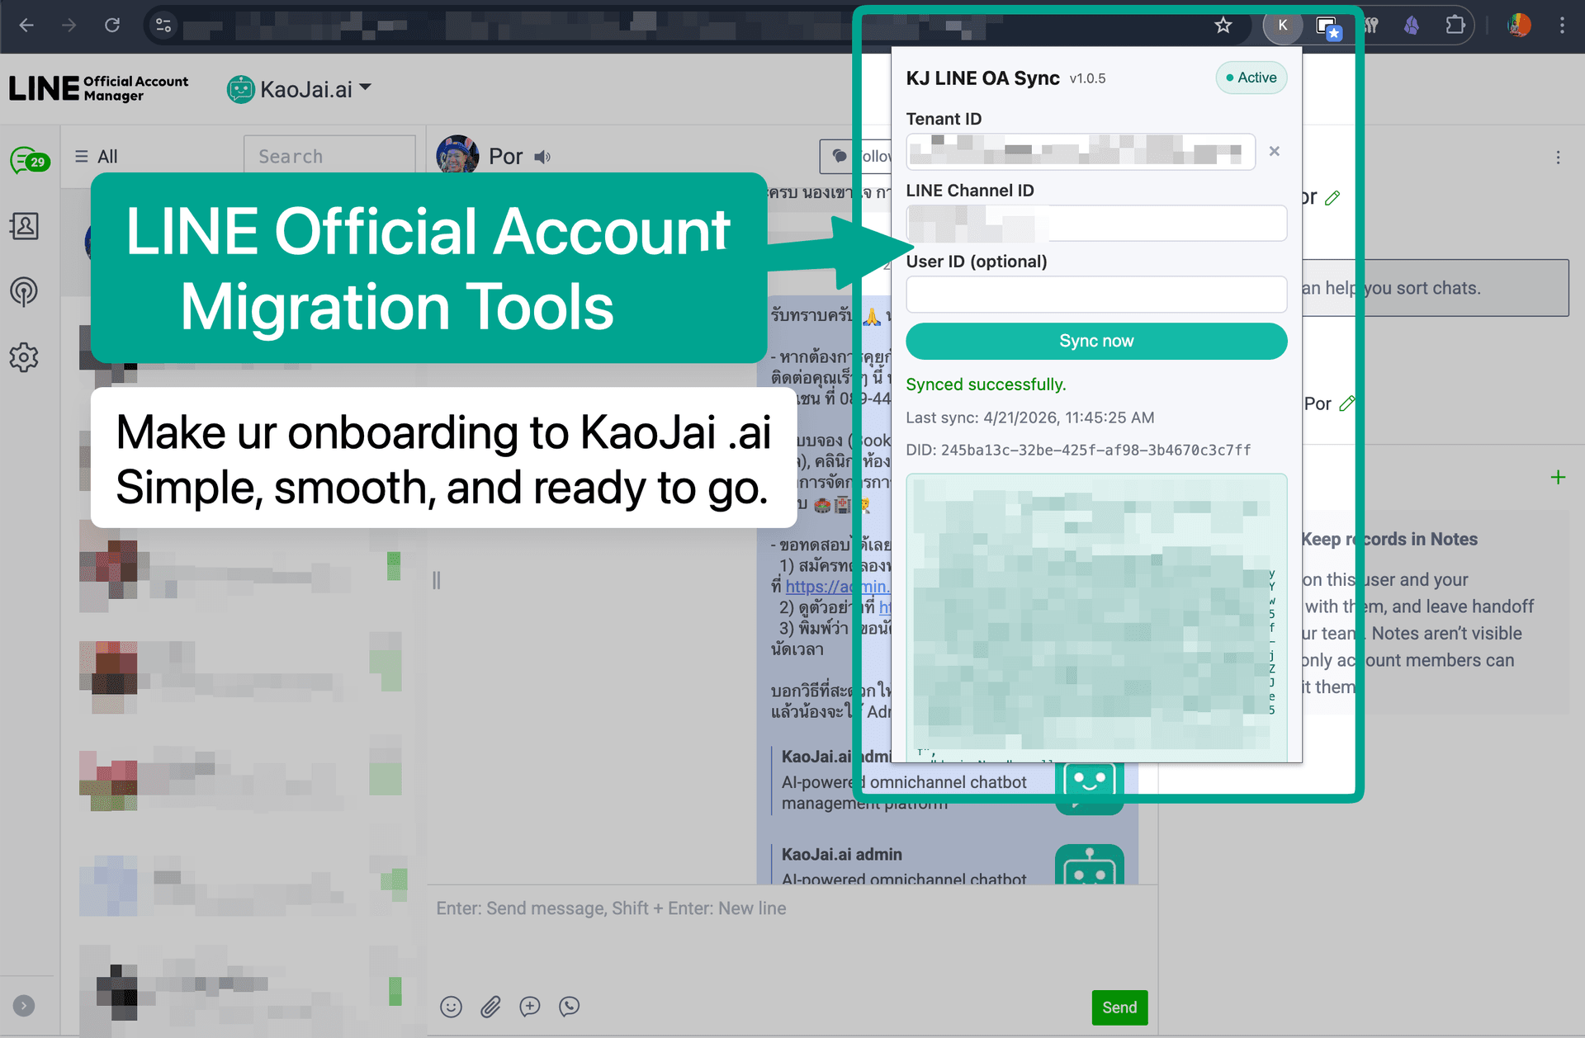
Task: Click the green Send button
Action: coord(1119,1007)
